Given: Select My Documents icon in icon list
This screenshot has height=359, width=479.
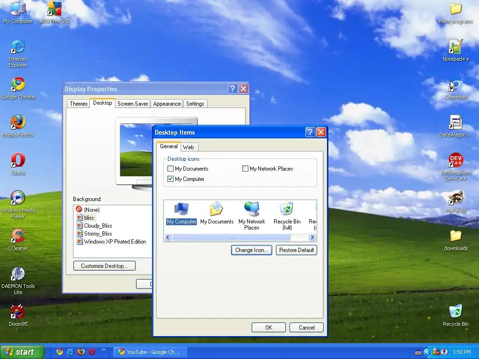Looking at the screenshot, I should pyautogui.click(x=217, y=213).
